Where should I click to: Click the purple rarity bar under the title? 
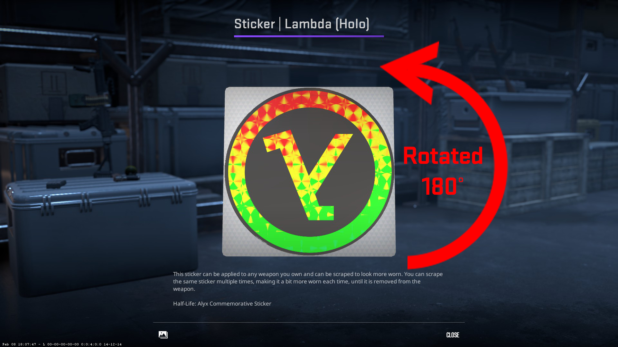(x=309, y=36)
